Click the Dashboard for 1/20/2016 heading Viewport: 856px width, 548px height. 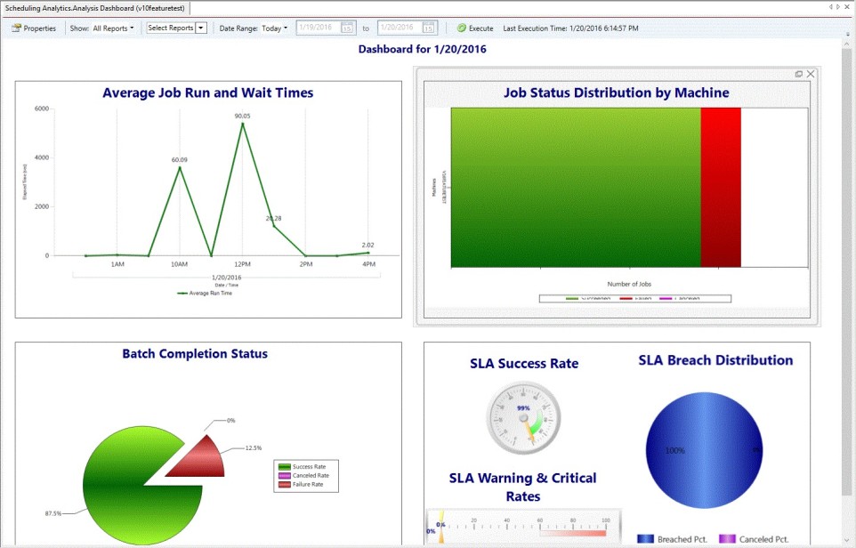coord(422,49)
